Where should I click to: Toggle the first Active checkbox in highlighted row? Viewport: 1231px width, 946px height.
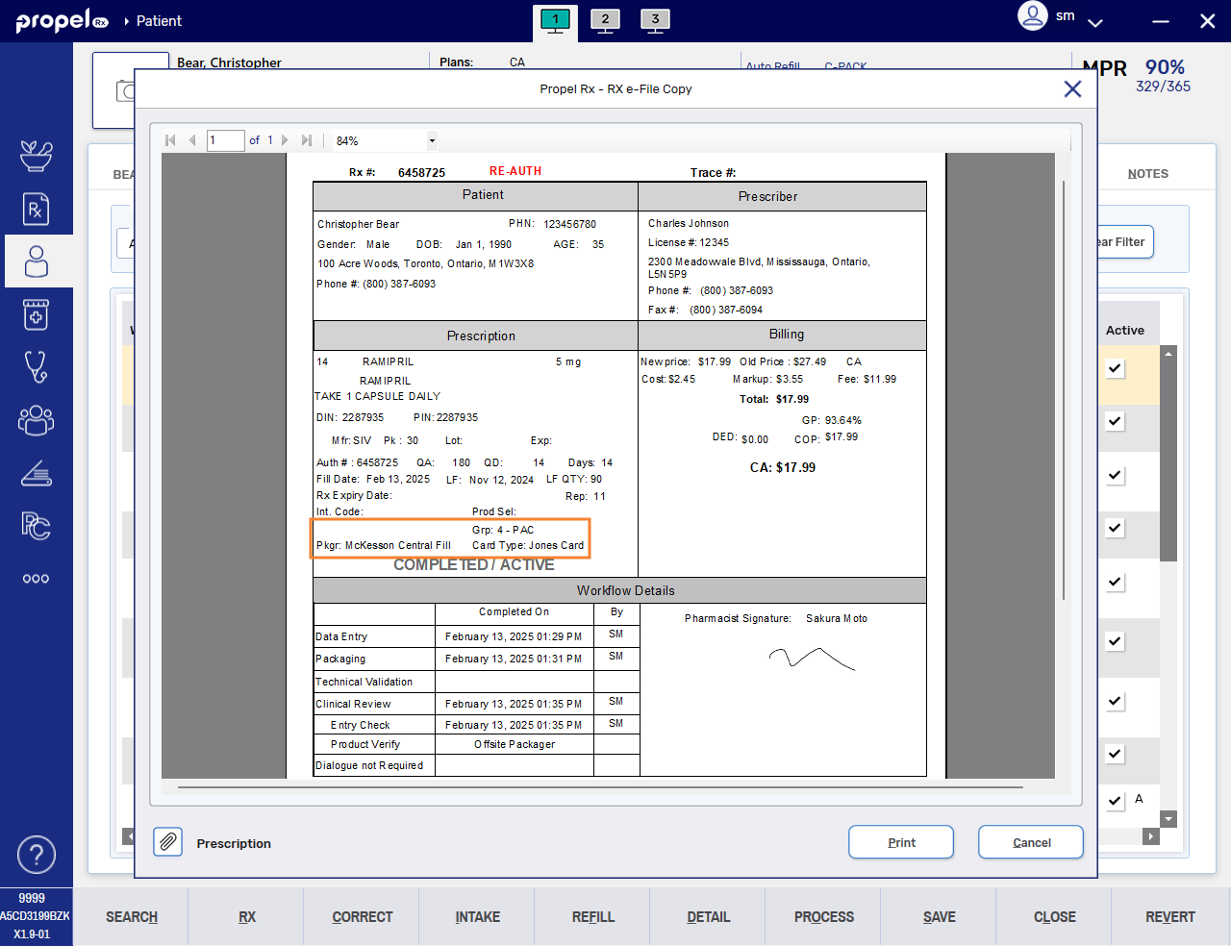[1116, 368]
